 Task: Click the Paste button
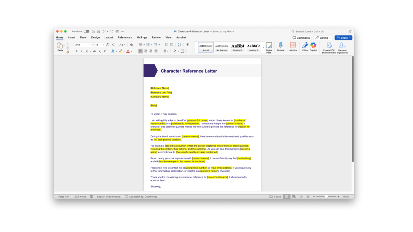(x=60, y=47)
